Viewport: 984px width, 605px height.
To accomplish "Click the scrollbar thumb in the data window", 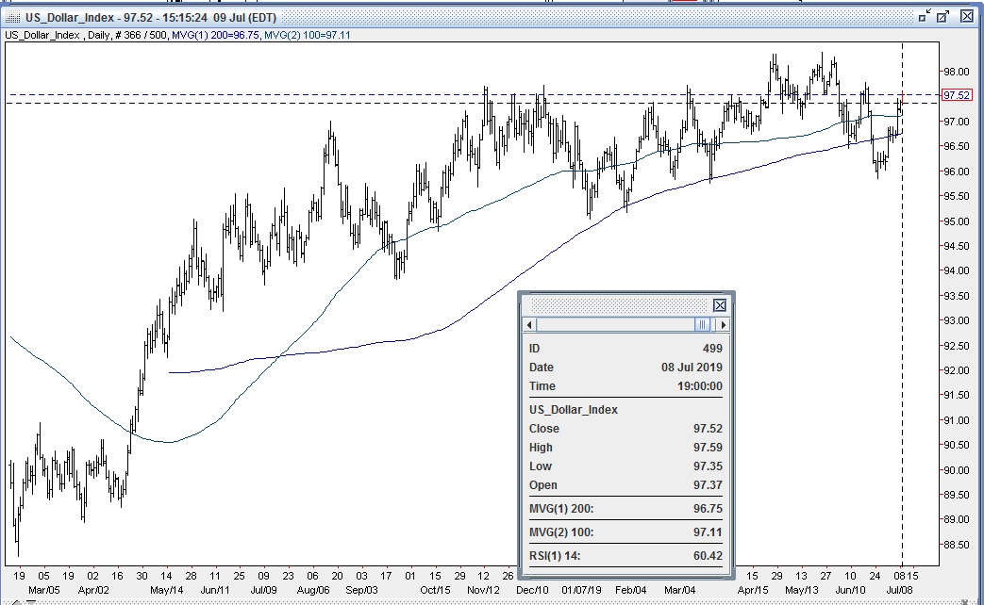I will 702,325.
